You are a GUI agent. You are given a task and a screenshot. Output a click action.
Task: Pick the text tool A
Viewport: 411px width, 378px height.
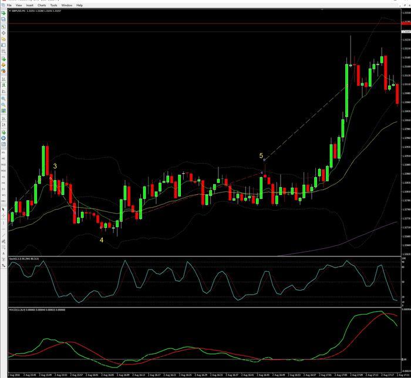click(x=4, y=254)
